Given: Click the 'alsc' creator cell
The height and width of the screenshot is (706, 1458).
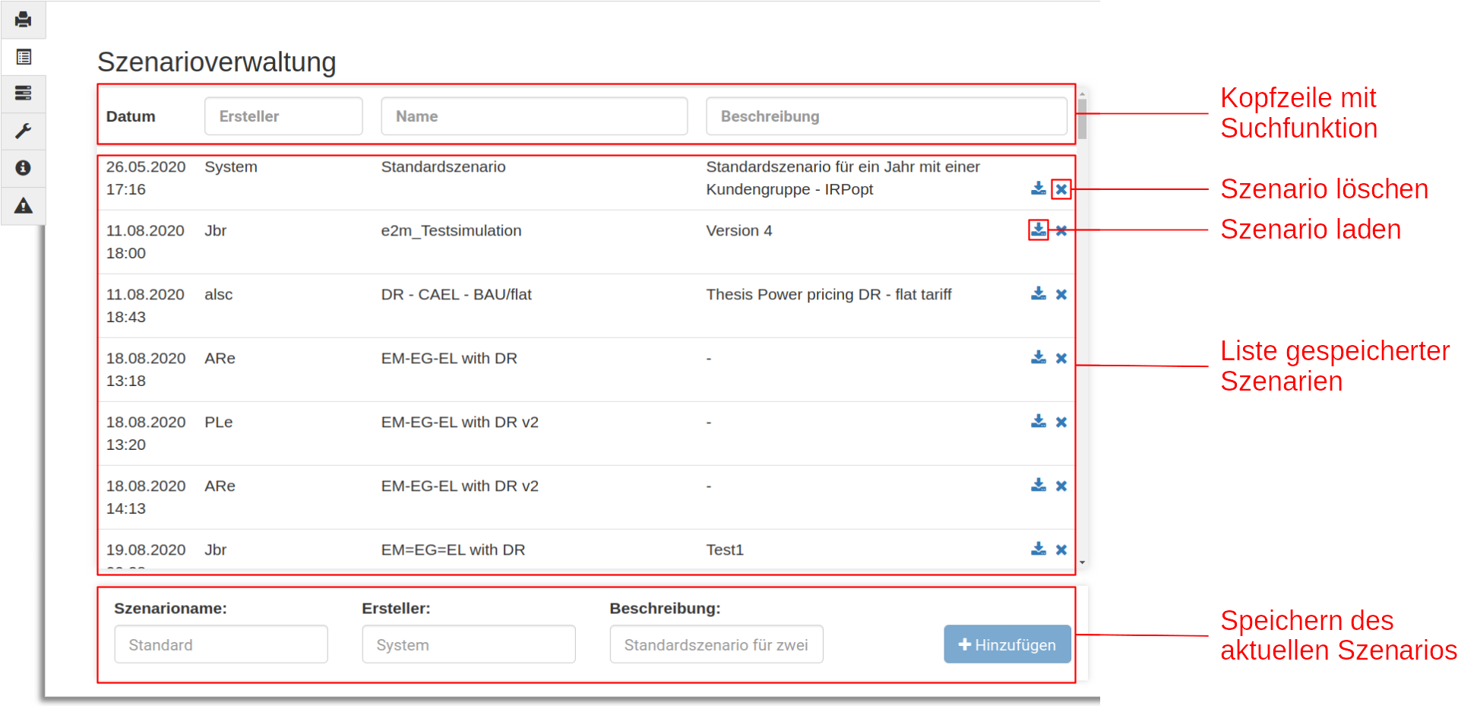Looking at the screenshot, I should point(219,294).
